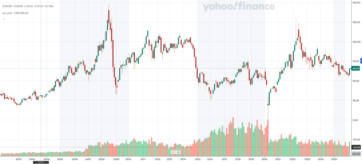Screen dimensions: 362x164
Task: Select the 'vol undr' indicator label
Action: [8, 13]
